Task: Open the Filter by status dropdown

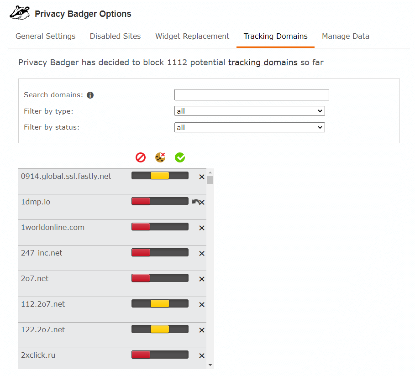Action: (x=249, y=127)
